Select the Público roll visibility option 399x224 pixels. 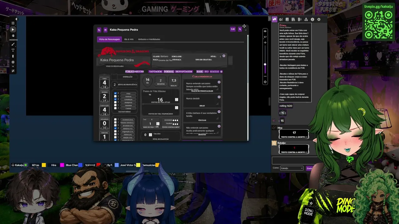[130, 72]
